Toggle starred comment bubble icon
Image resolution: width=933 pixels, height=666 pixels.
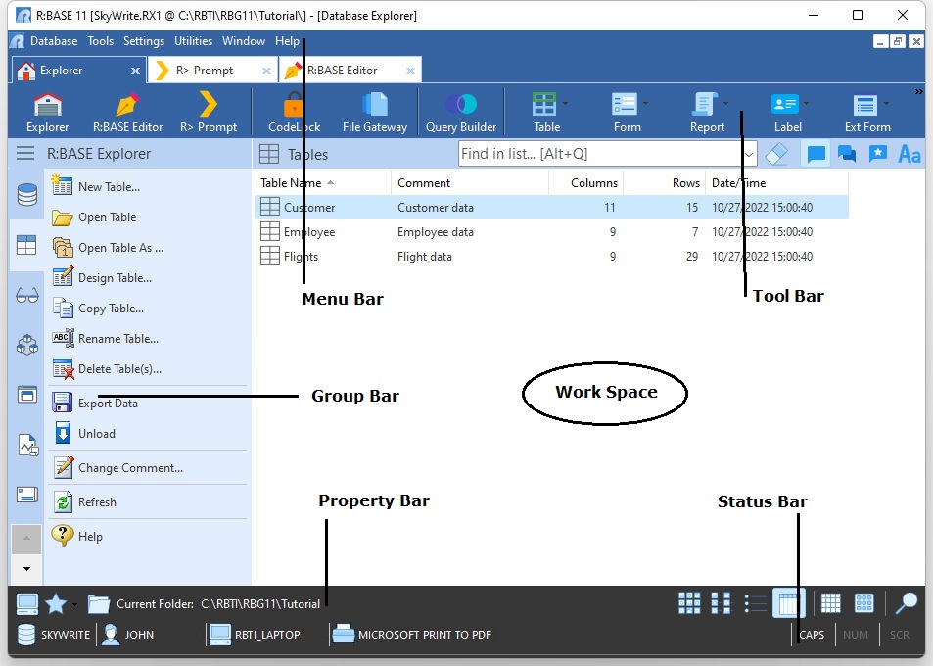877,154
